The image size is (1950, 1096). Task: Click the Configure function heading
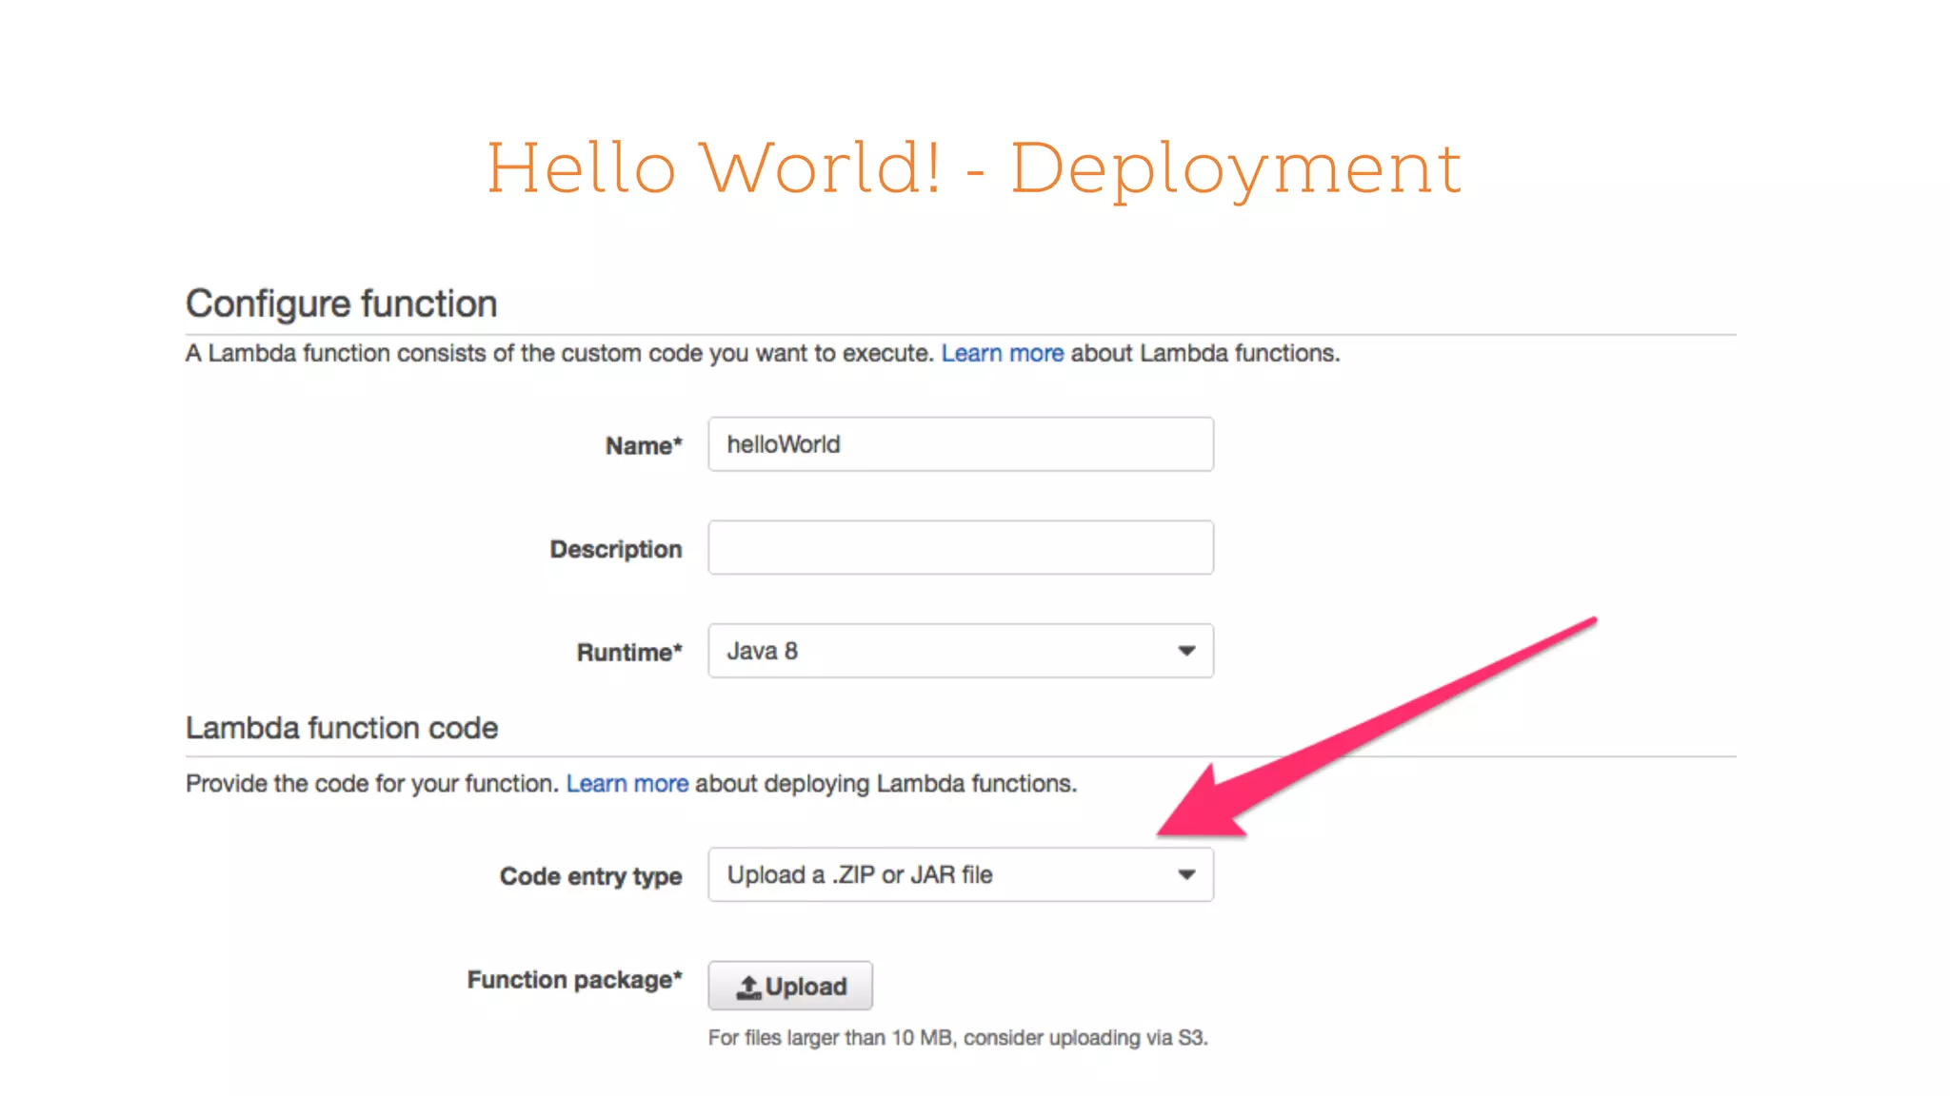point(342,304)
